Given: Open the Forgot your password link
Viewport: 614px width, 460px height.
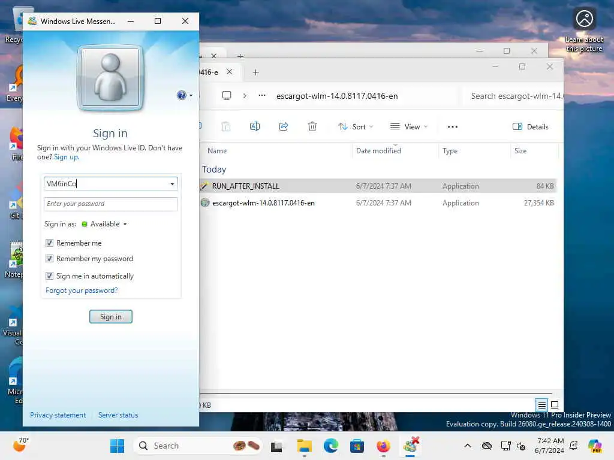Looking at the screenshot, I should point(82,290).
